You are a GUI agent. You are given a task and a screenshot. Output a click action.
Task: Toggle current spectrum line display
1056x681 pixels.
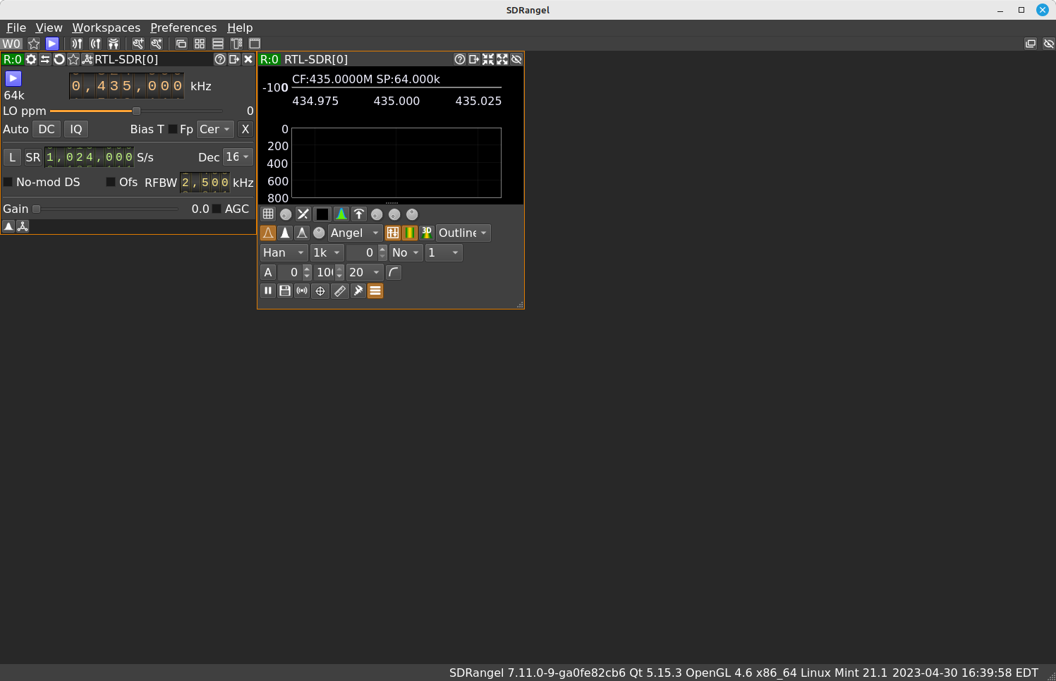click(268, 233)
